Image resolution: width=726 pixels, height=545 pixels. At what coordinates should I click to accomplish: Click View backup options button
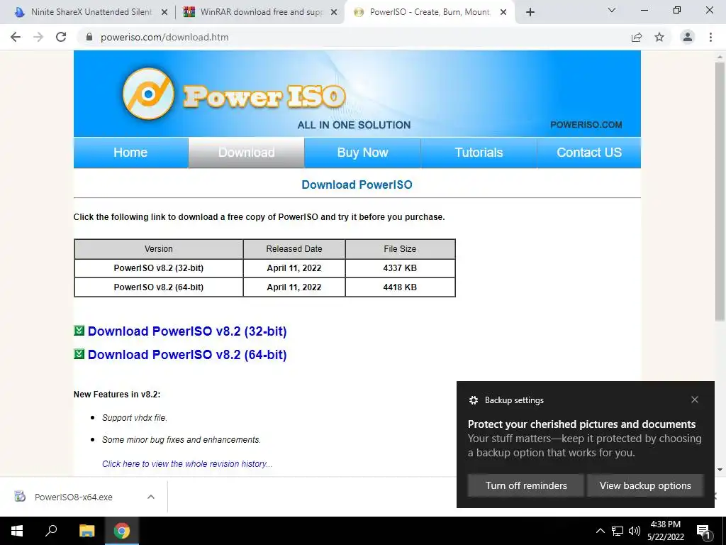645,485
